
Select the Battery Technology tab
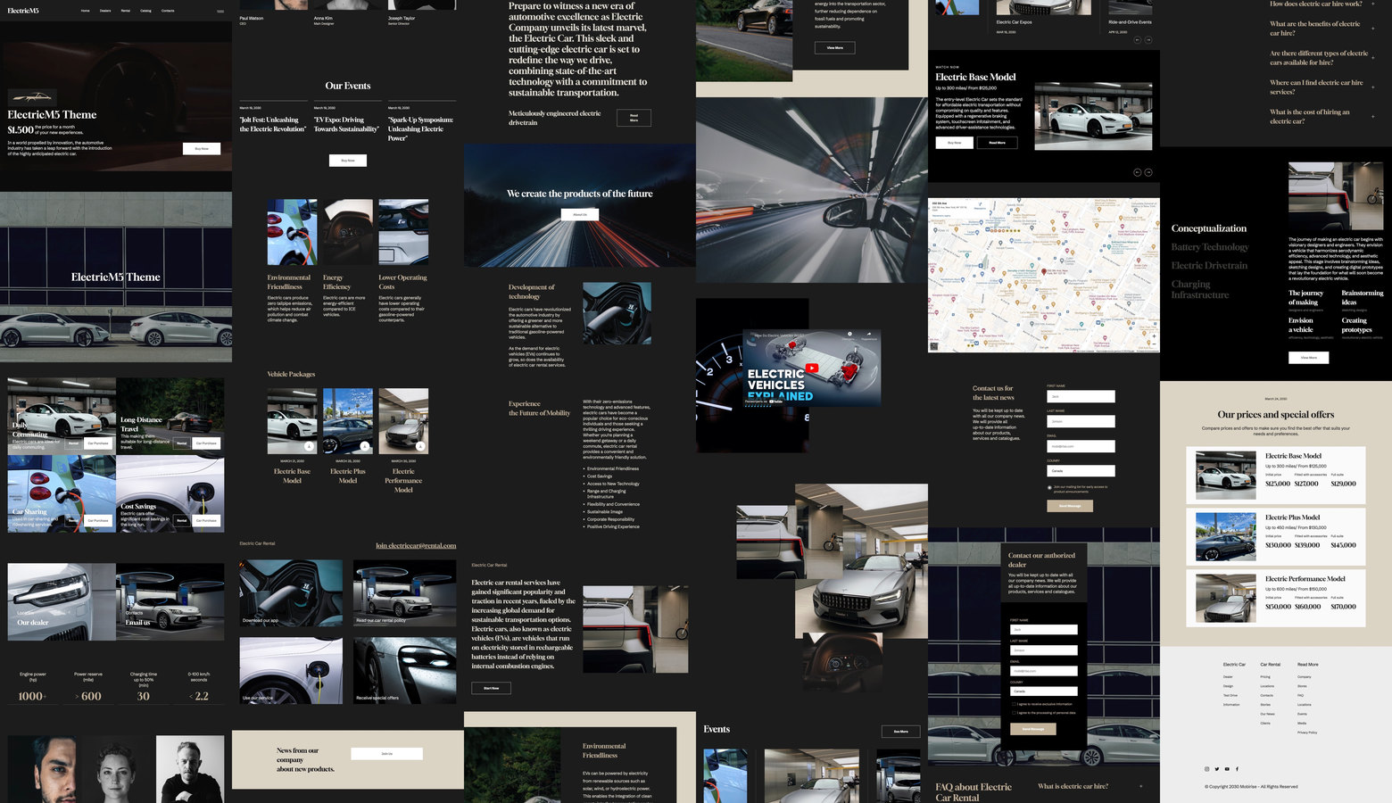click(x=1210, y=247)
